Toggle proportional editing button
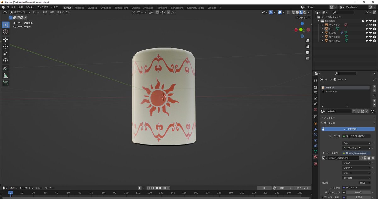This screenshot has height=199, width=378. [169, 12]
